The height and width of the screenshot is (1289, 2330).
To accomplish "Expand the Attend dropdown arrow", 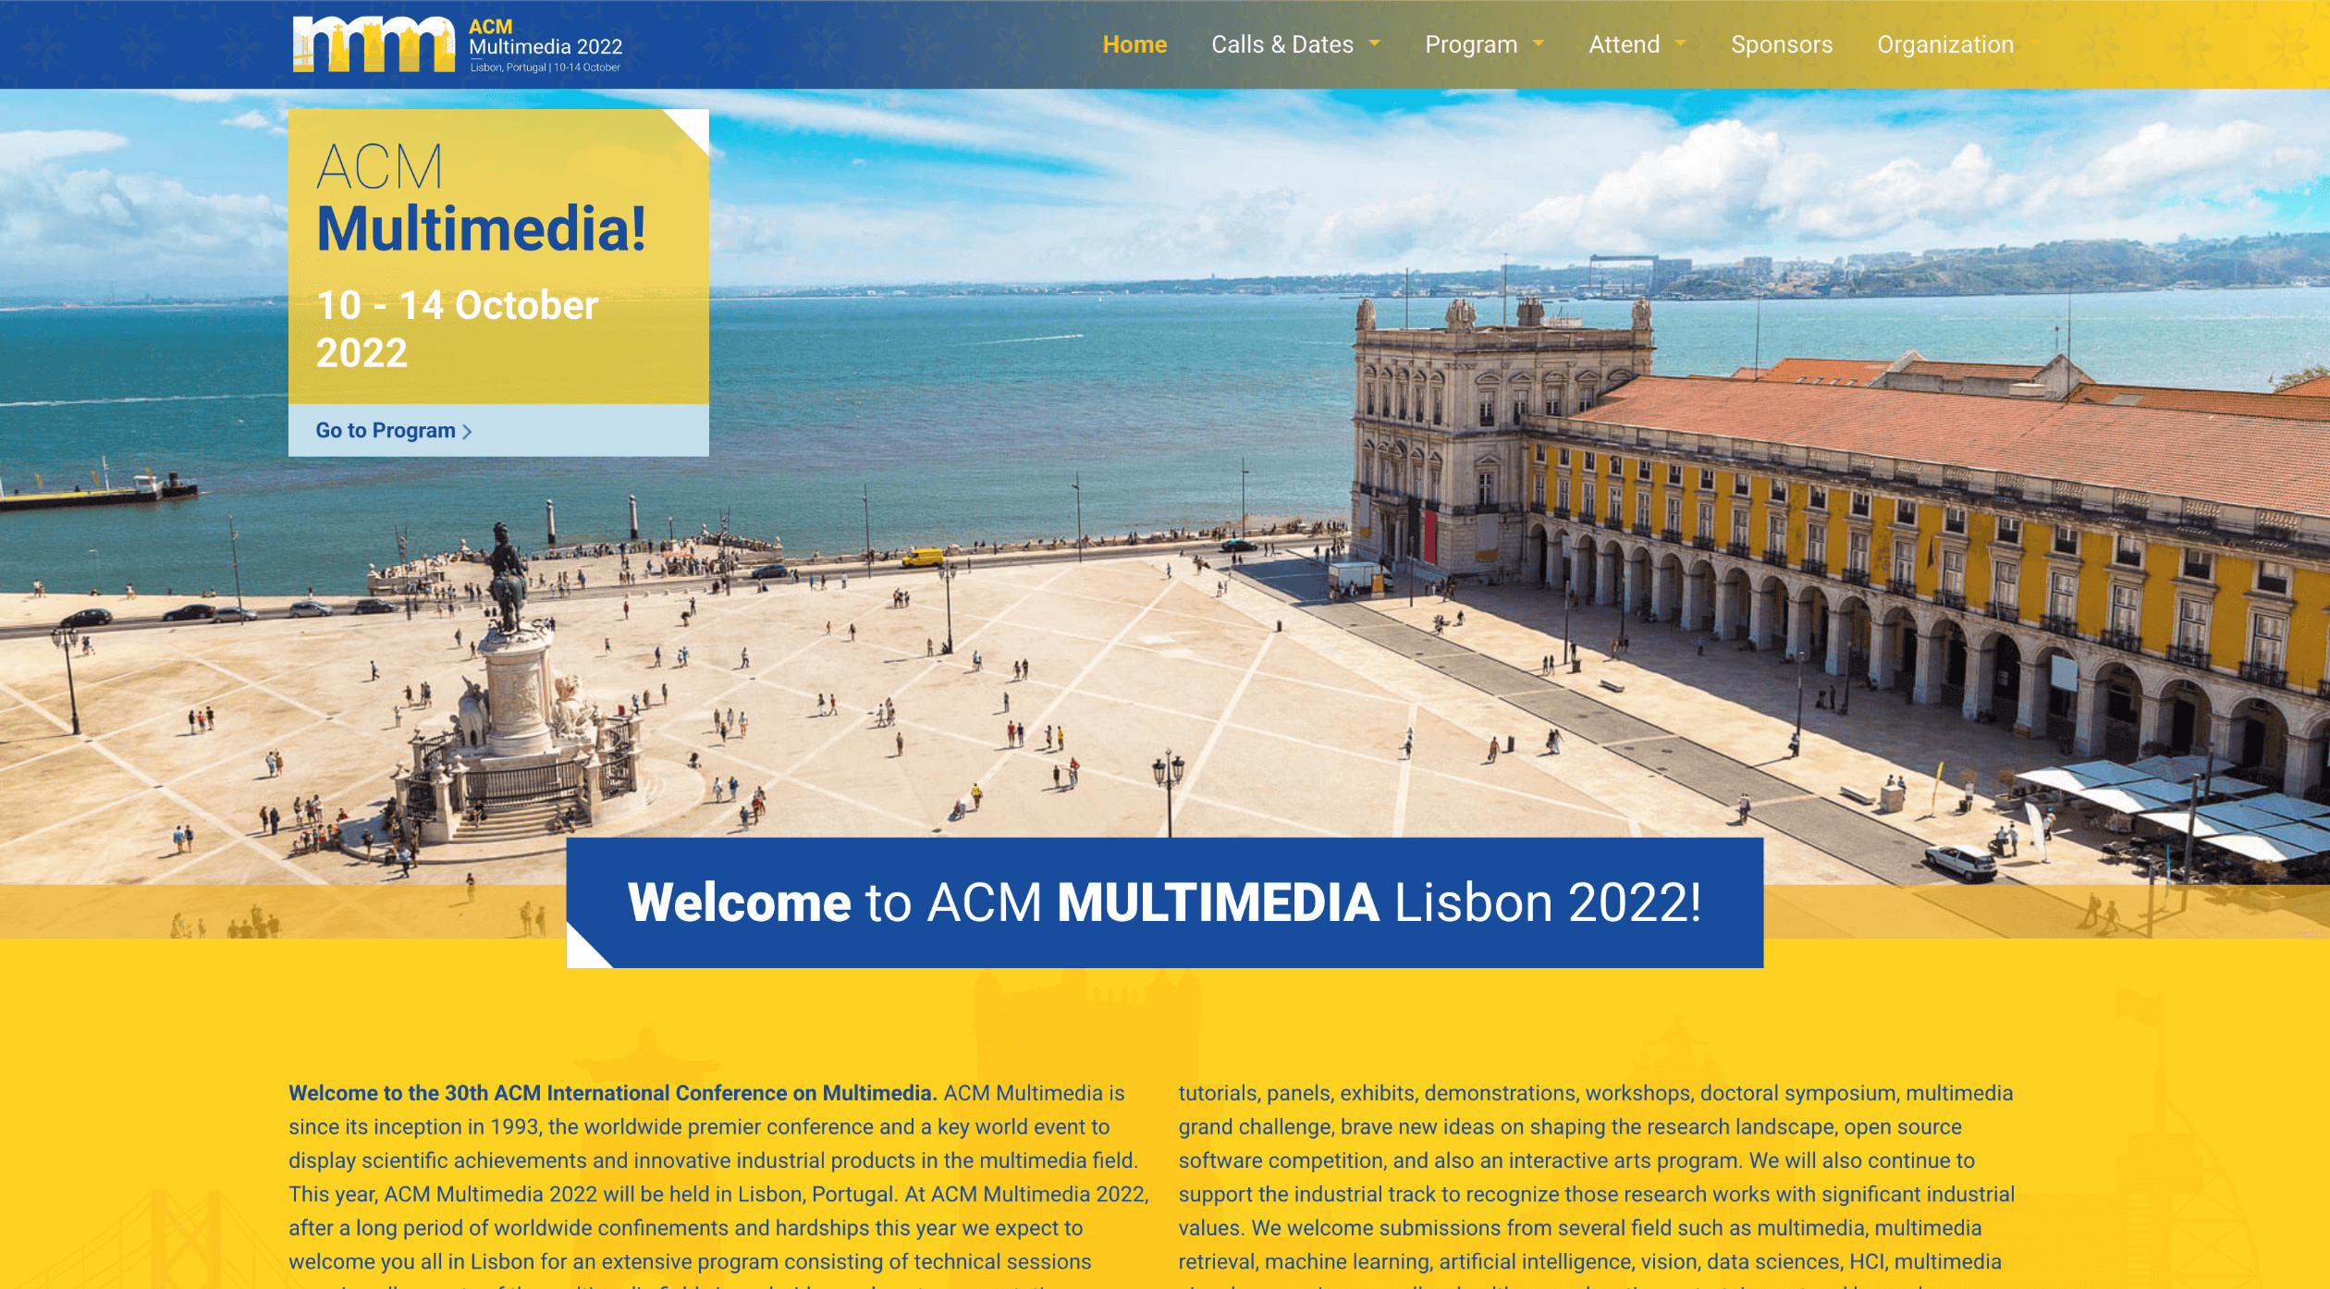I will (1681, 43).
